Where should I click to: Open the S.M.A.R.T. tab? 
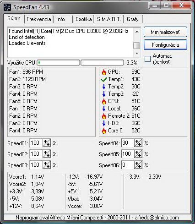[x=109, y=19]
